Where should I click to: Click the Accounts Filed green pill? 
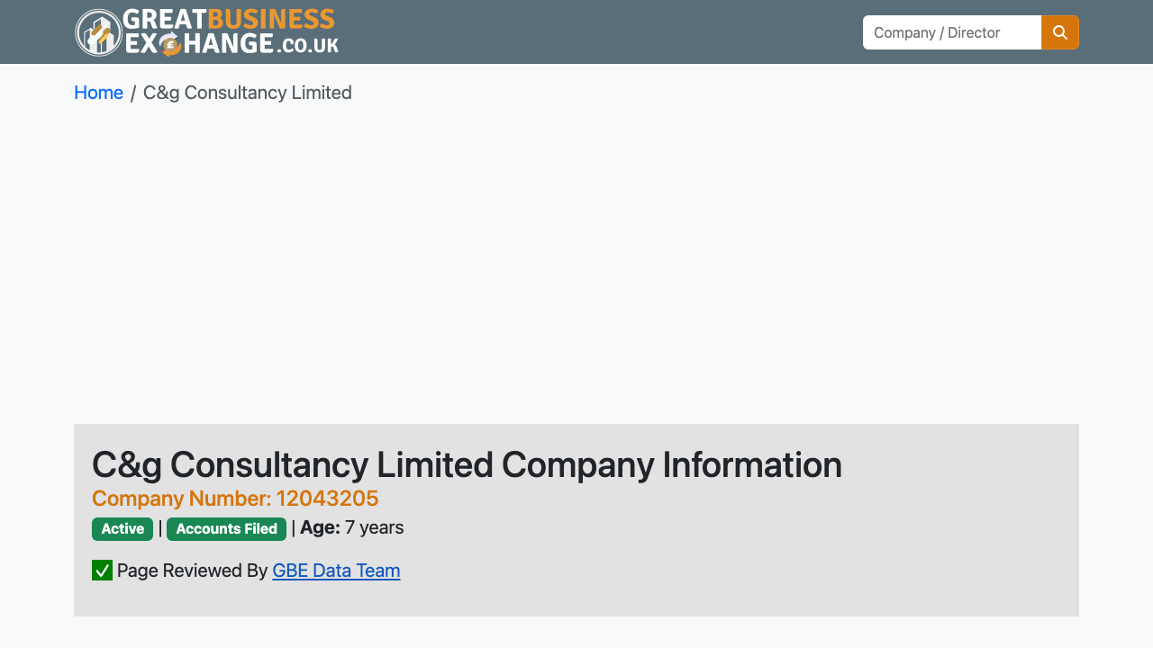click(226, 529)
